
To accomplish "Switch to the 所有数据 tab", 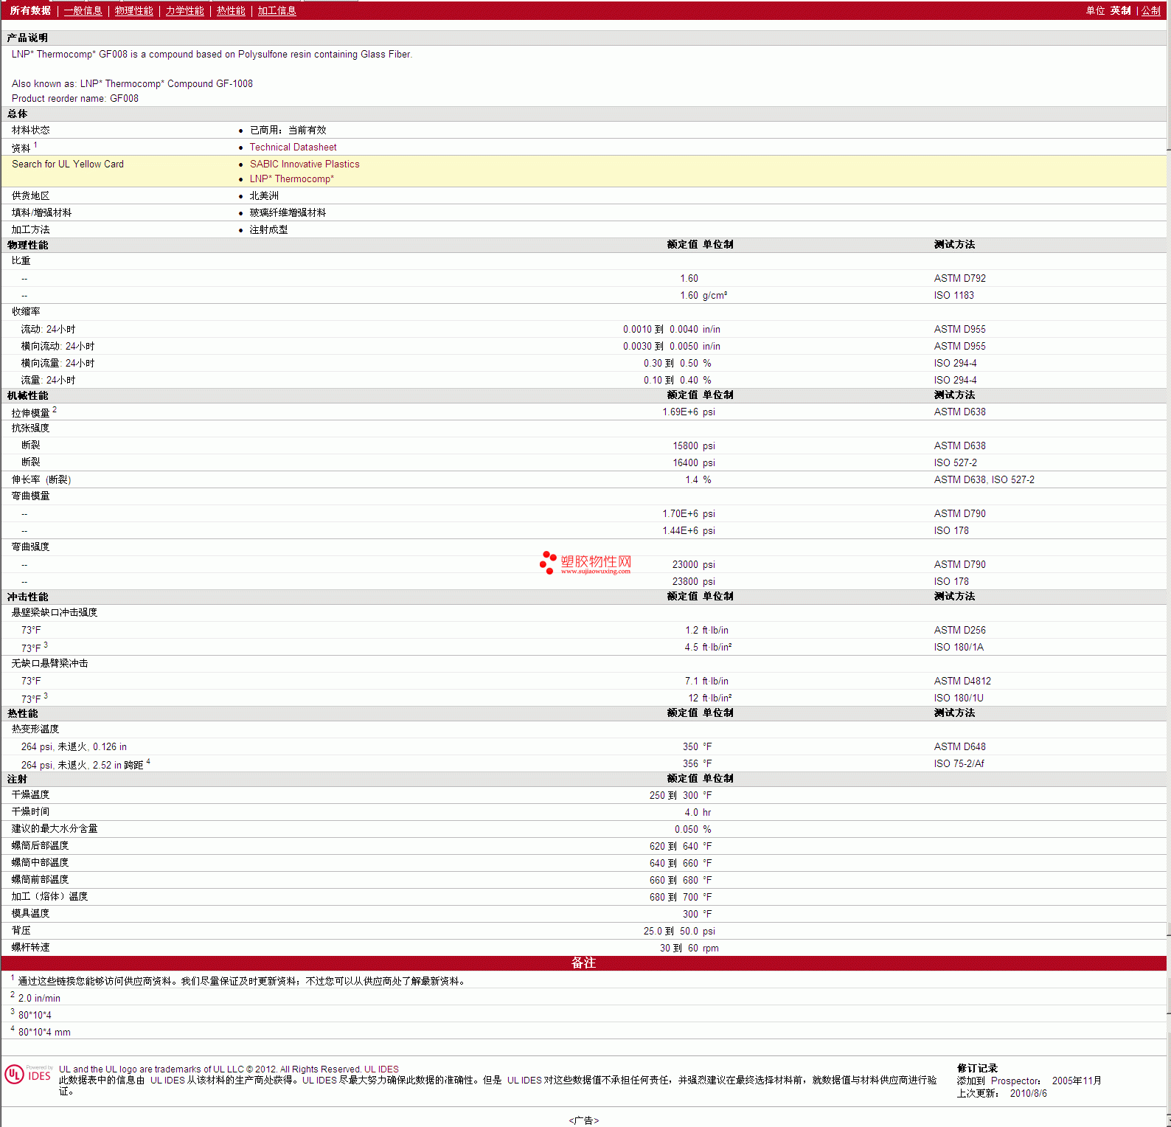I will pos(30,10).
